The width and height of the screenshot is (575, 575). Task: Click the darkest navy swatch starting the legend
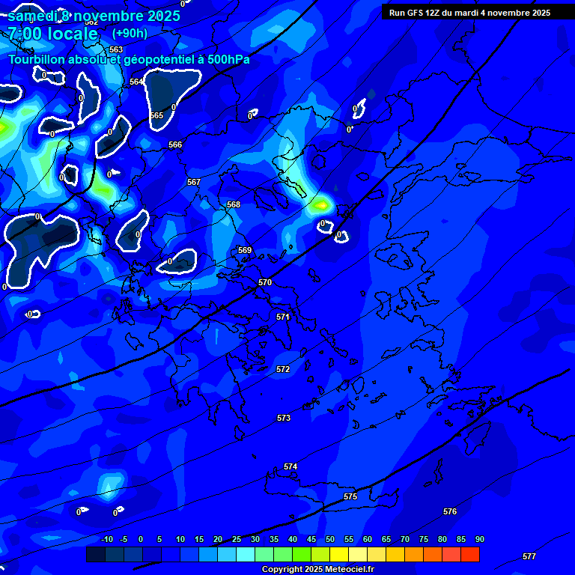(x=95, y=554)
